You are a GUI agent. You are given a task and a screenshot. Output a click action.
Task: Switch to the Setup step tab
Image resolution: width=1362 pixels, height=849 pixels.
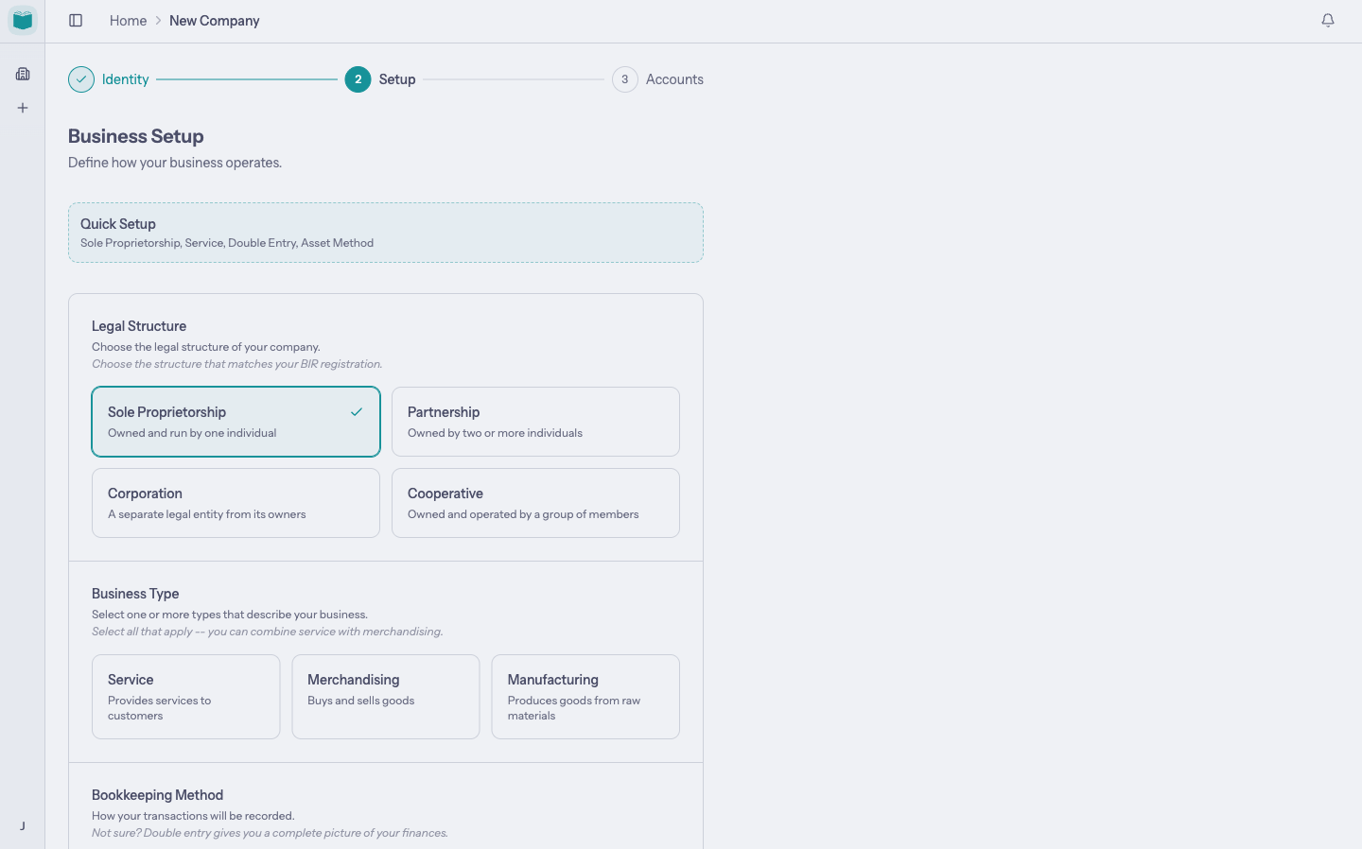click(397, 79)
